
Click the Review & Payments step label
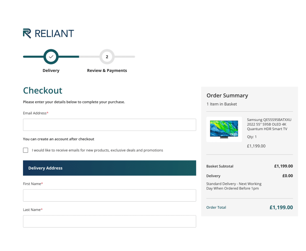pyautogui.click(x=107, y=71)
